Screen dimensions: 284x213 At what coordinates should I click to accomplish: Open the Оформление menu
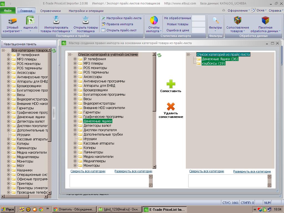(x=239, y=11)
